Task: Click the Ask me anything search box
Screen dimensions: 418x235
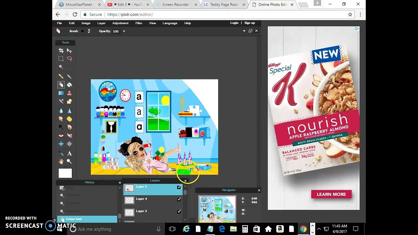Action: click(x=116, y=229)
